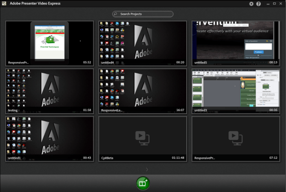Open the ResponsiveLa project lasting 16:07
Image resolution: width=286 pixels, height=192 pixels.
coord(143,91)
